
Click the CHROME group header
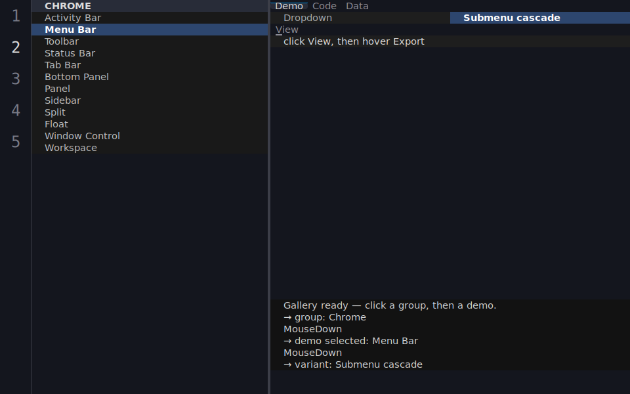pos(150,6)
